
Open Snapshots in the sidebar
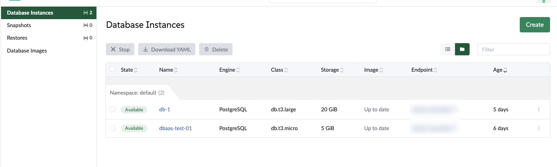49,25
